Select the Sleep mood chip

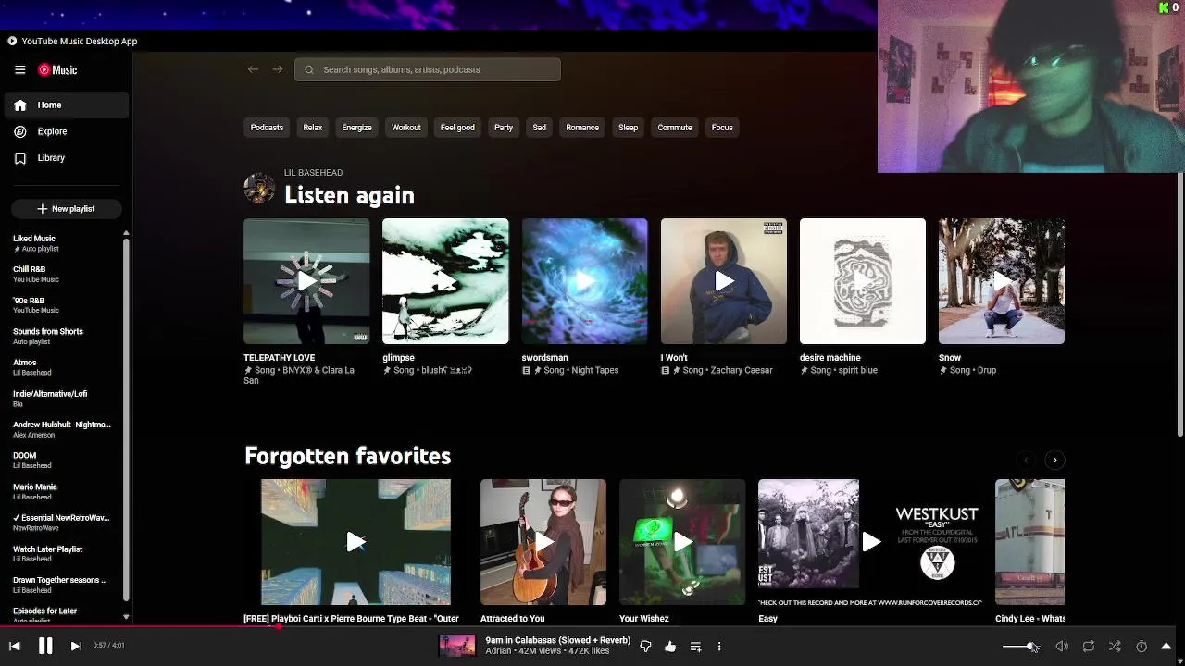[x=628, y=128]
